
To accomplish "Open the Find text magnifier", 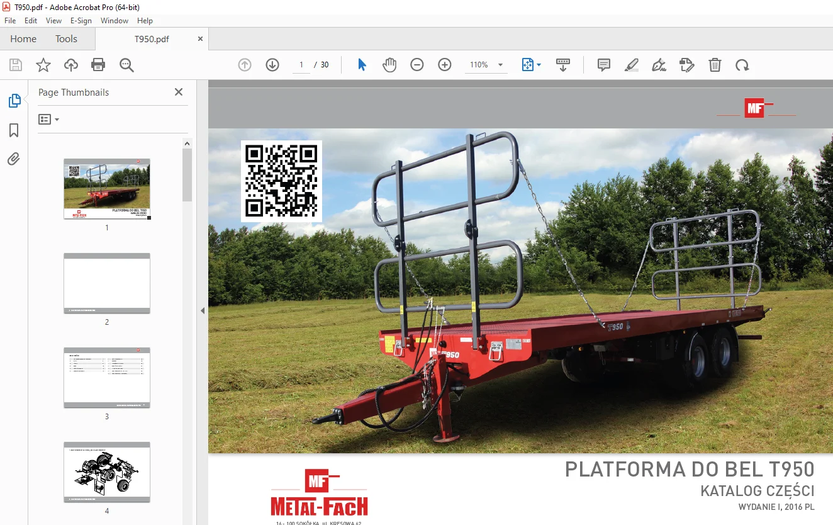I will pyautogui.click(x=126, y=65).
